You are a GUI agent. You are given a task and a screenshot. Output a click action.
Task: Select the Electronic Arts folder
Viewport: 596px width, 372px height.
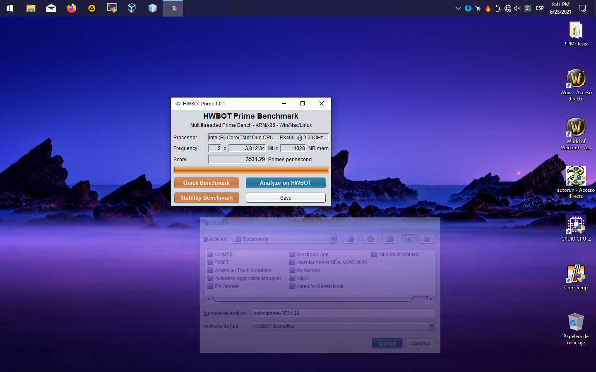pyautogui.click(x=309, y=255)
